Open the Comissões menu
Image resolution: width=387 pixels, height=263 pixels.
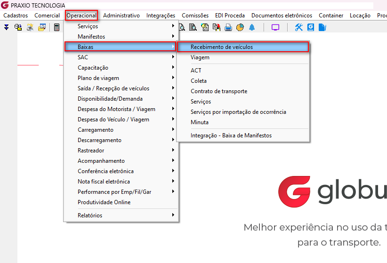pos(195,16)
